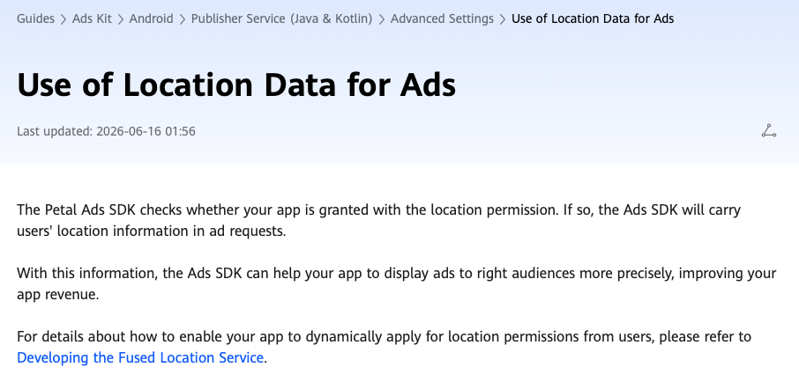Click the large page title heading
Viewport: 799px width, 382px height.
click(x=236, y=84)
